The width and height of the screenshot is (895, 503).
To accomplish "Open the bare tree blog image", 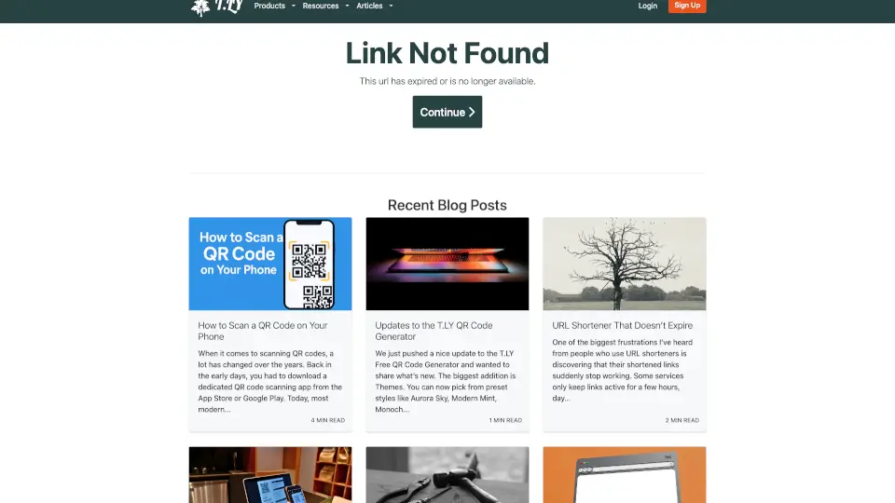I will (x=625, y=264).
